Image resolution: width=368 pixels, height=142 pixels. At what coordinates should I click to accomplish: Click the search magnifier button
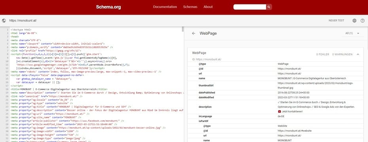pyautogui.click(x=269, y=7)
